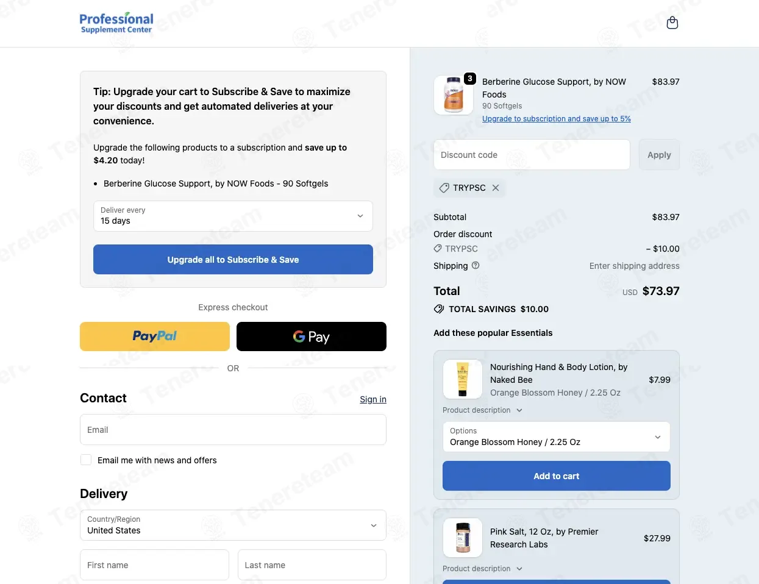Click the Berberine Glucose Support product thumbnail
Viewport: 759px width, 584px height.
click(454, 95)
